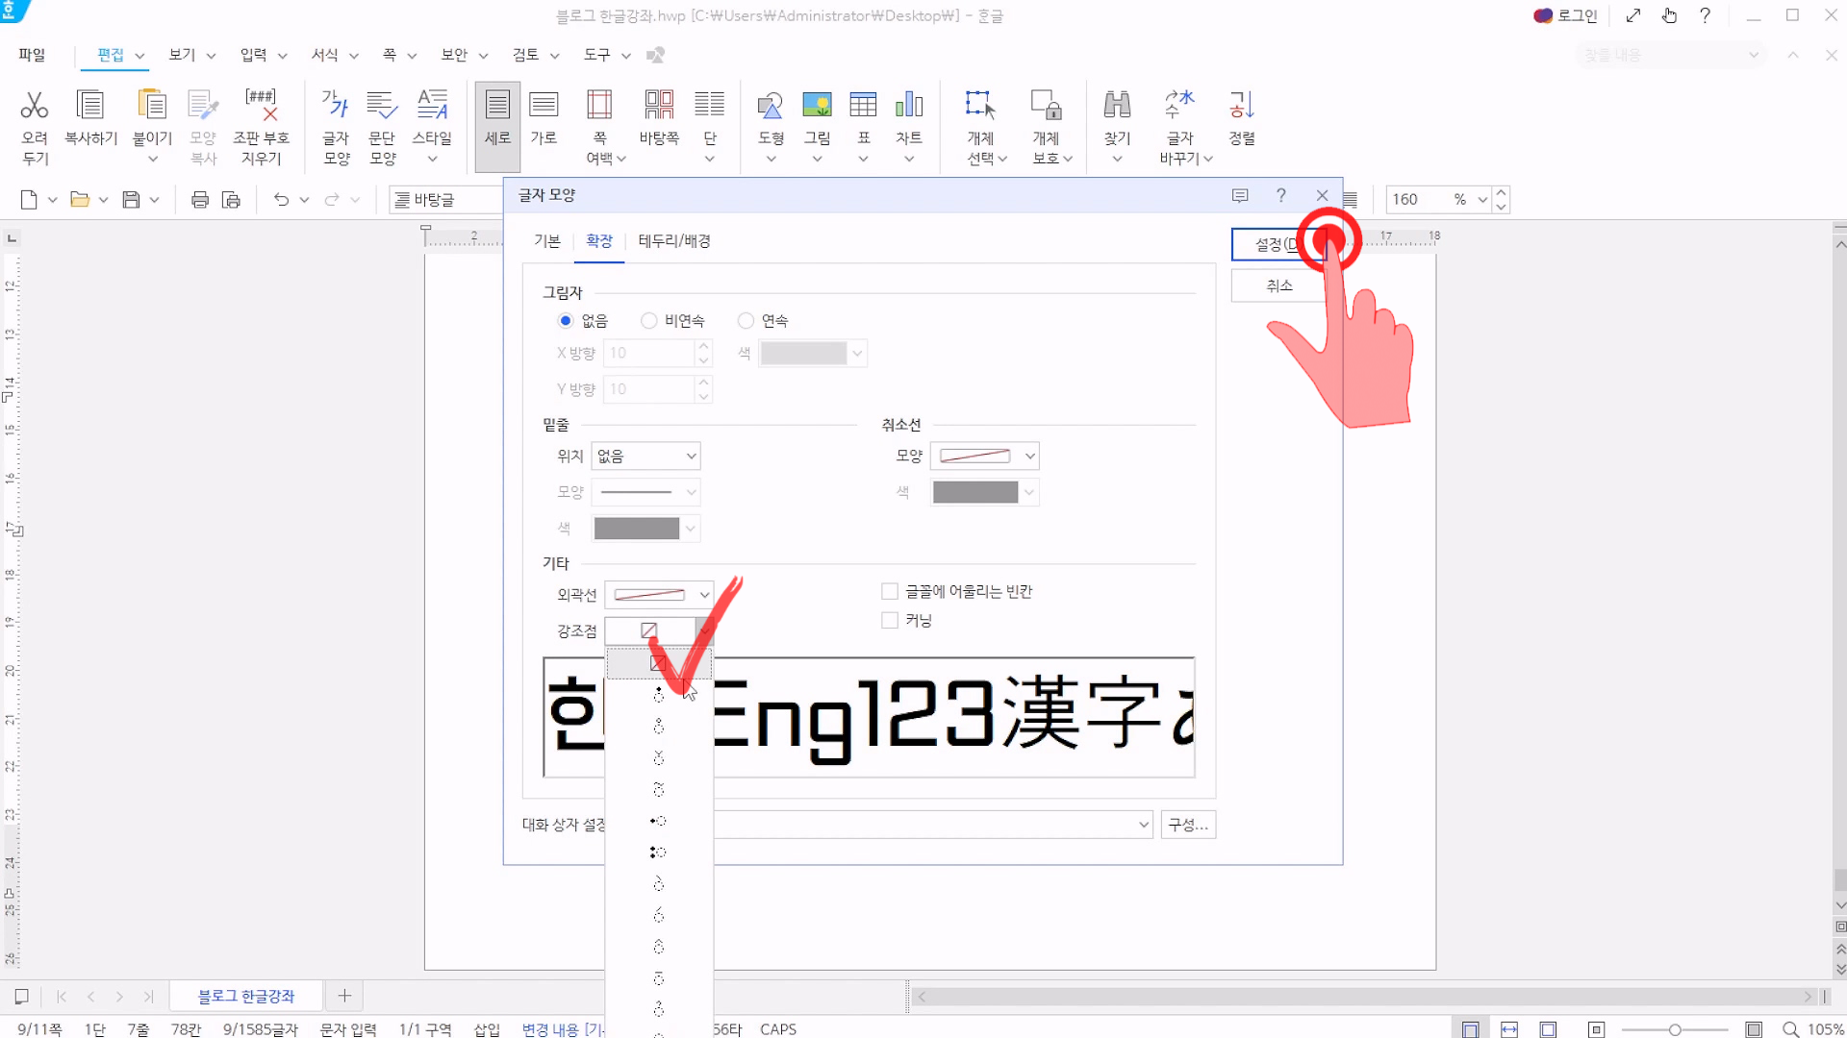This screenshot has height=1038, width=1847.
Task: Click the 찾기 (find) binoculars icon
Action: coord(1117,105)
